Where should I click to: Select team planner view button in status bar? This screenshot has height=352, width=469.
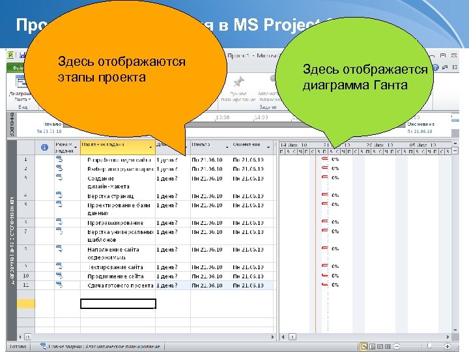(380, 347)
